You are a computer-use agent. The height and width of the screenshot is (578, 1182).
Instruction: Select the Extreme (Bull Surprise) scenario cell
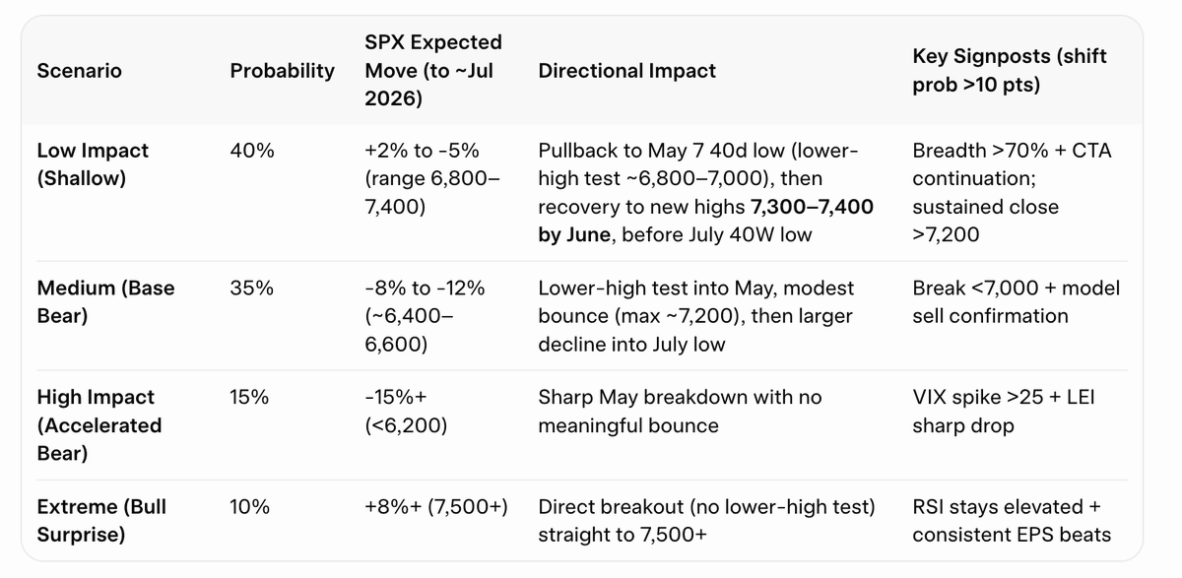pos(101,521)
